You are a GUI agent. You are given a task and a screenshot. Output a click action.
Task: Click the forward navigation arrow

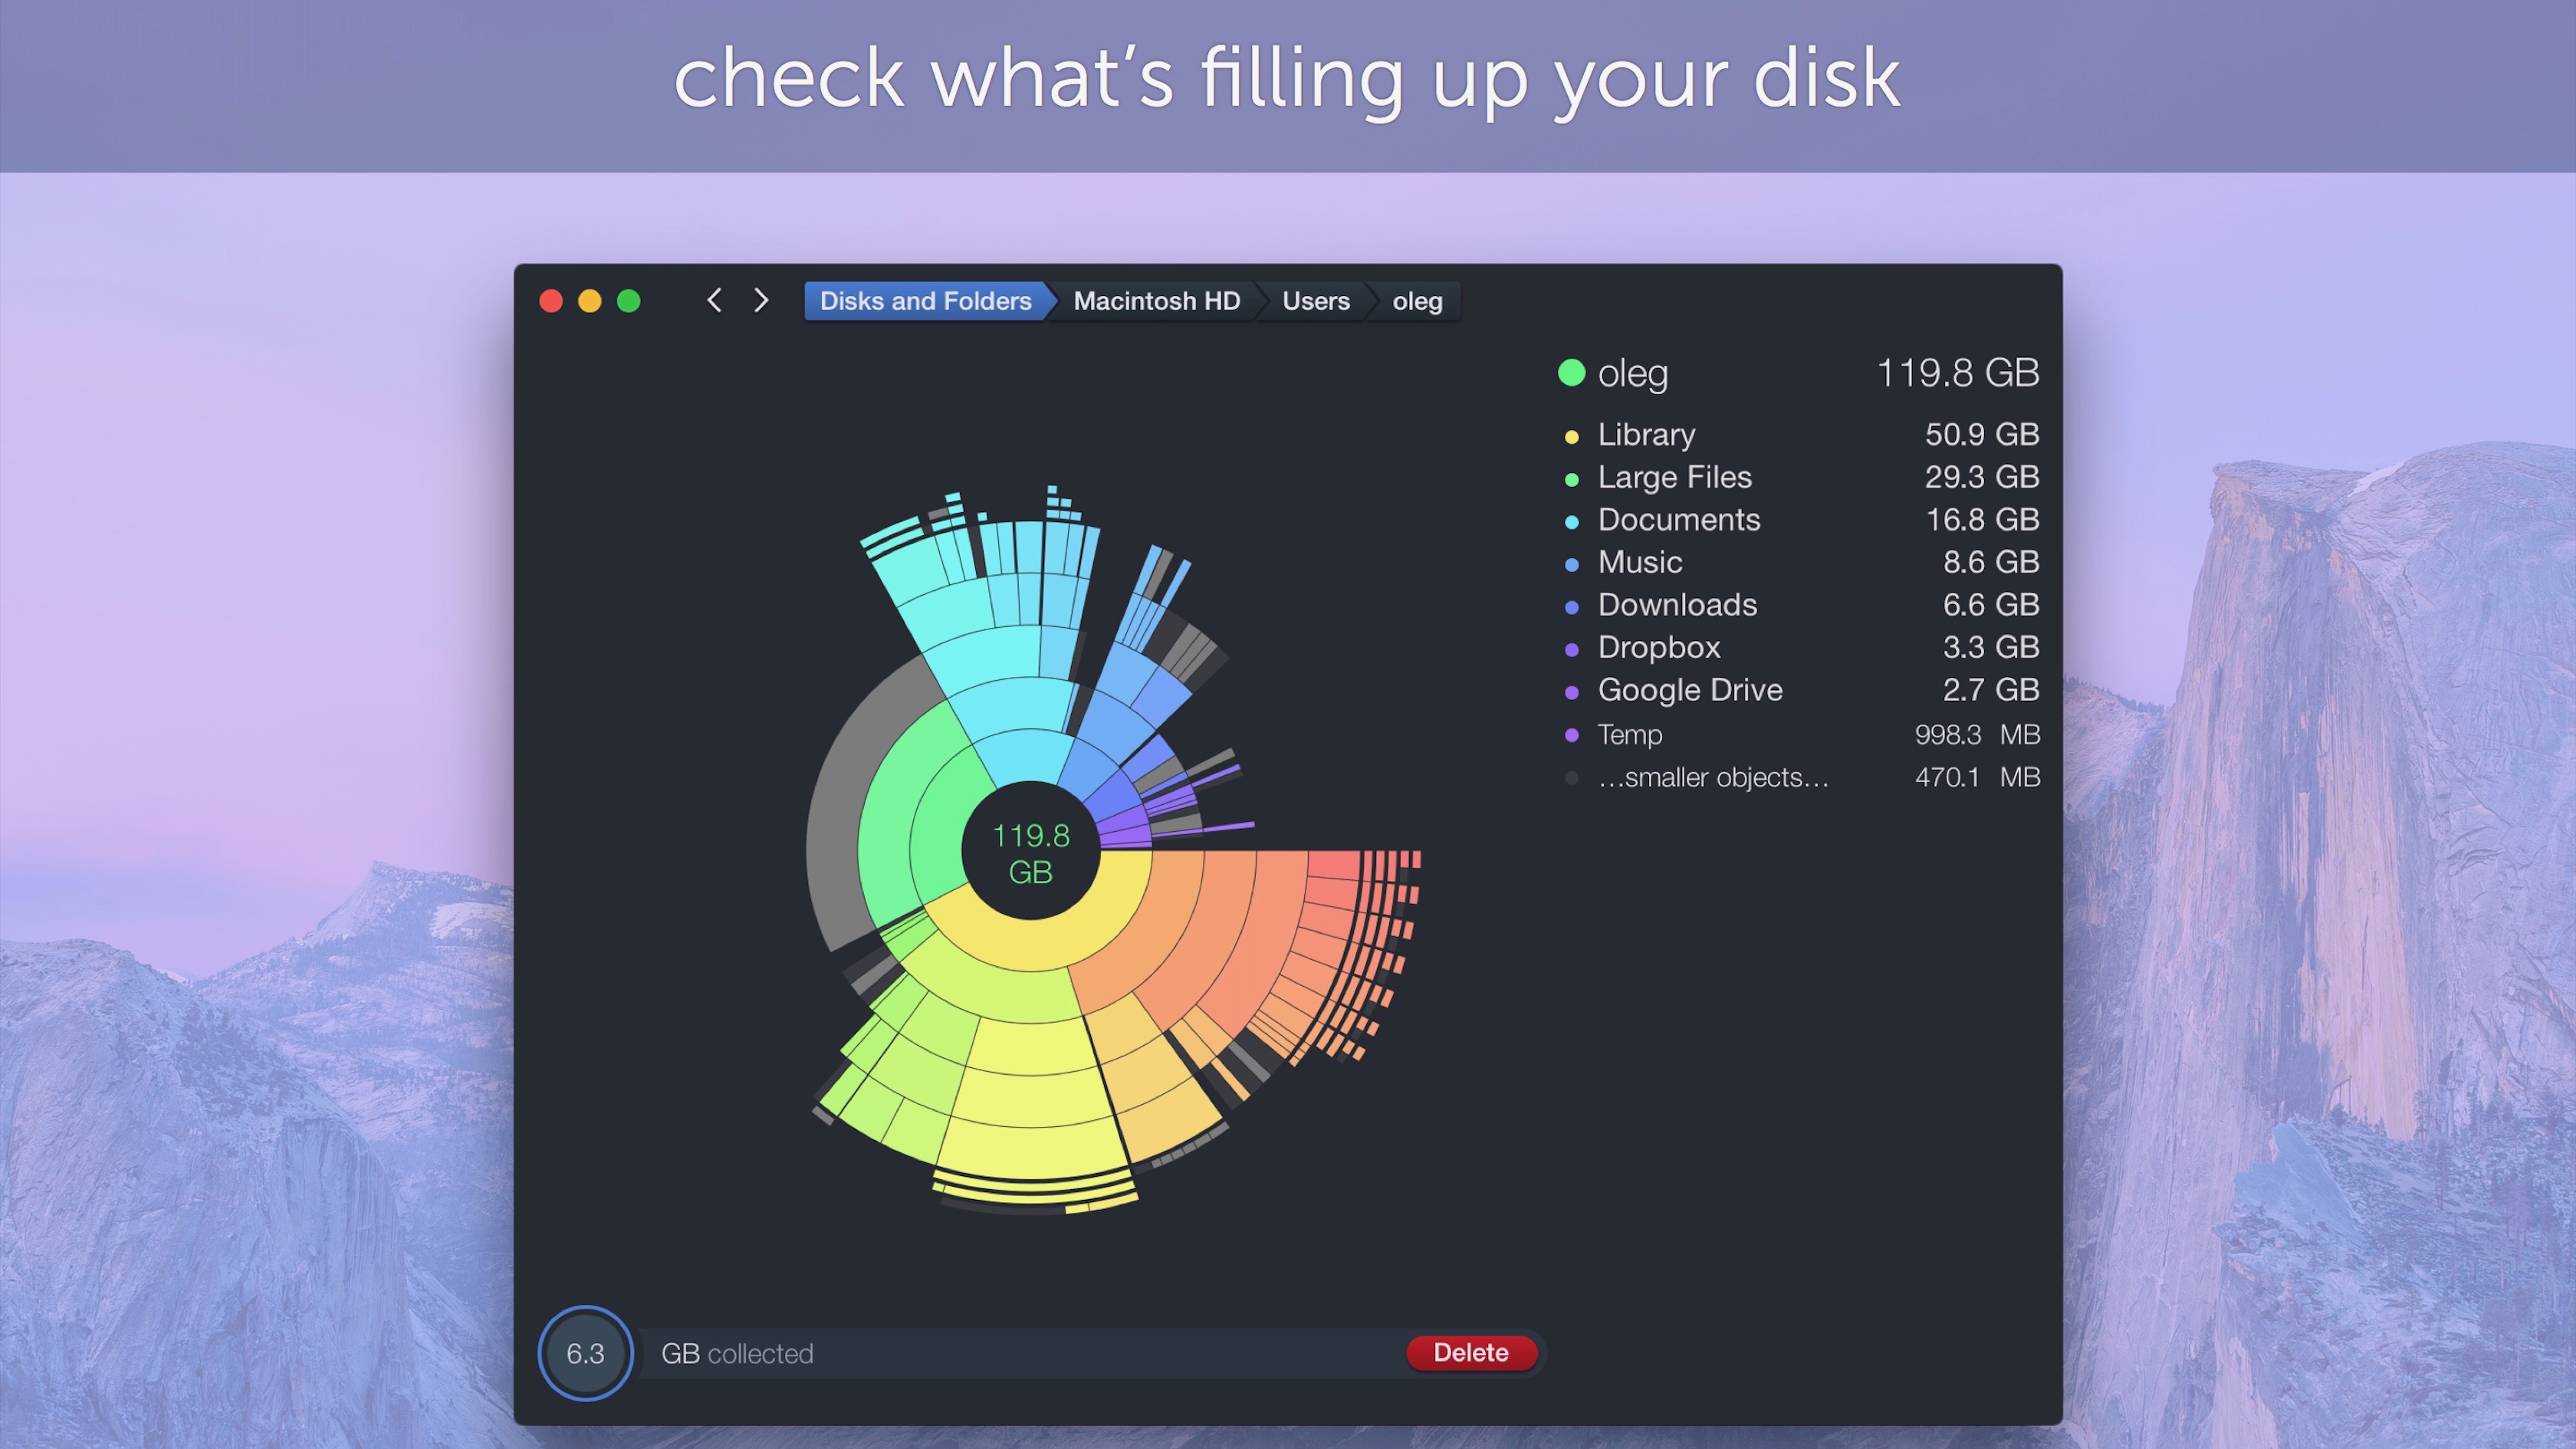pyautogui.click(x=761, y=300)
